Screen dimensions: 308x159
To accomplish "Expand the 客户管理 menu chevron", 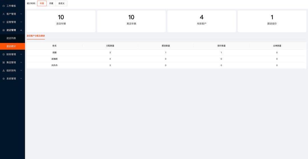I will 21,14.
